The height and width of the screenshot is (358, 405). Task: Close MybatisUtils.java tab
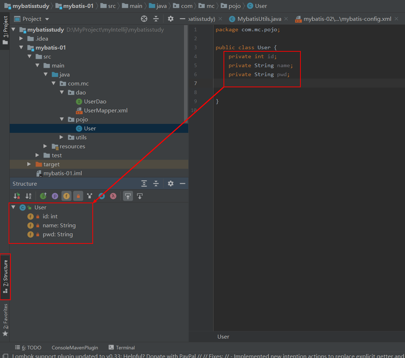point(286,19)
